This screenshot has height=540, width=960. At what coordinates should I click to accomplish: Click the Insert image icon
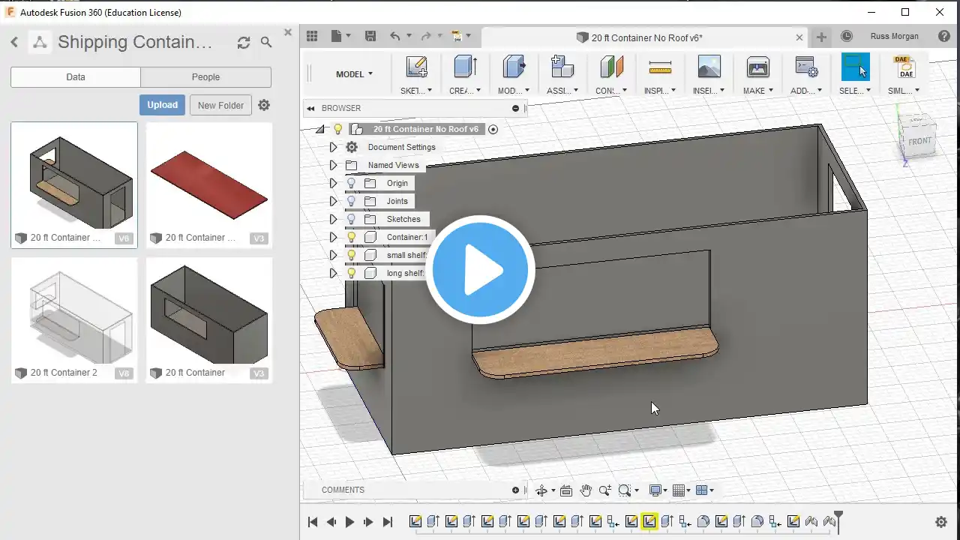709,67
